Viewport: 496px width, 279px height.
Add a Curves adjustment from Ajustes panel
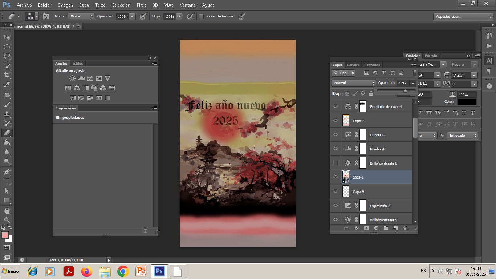point(90,78)
